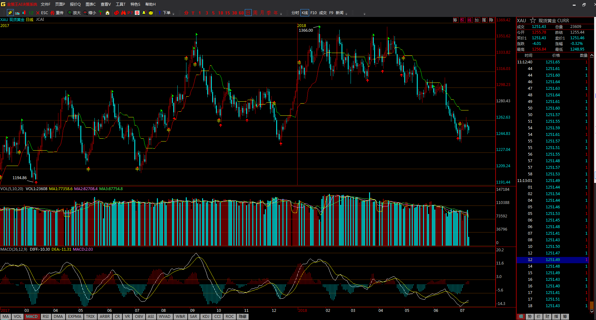596x320 pixels.
Task: Open the F10 information page
Action: coord(314,13)
